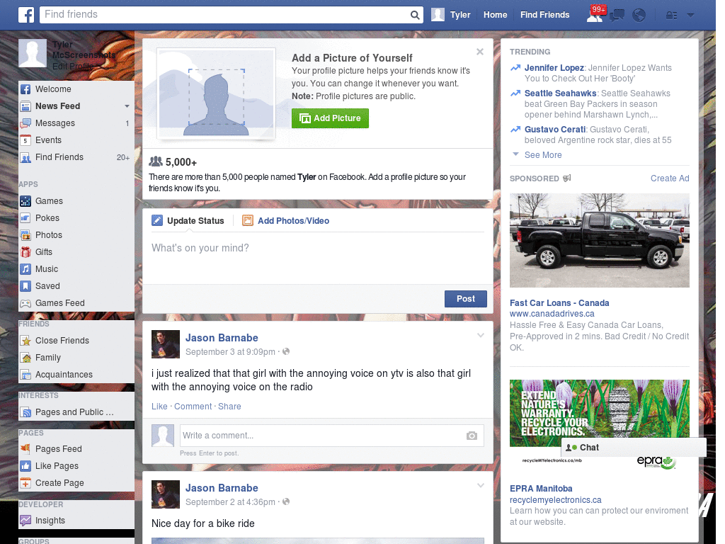This screenshot has height=544, width=725.
Task: Click the green Add Picture button
Action: [x=330, y=118]
